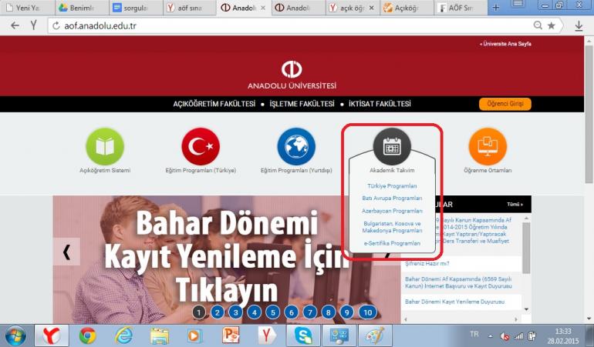Open Chrome from the Windows taskbar
Screen dimensions: 594x347
tap(87, 335)
